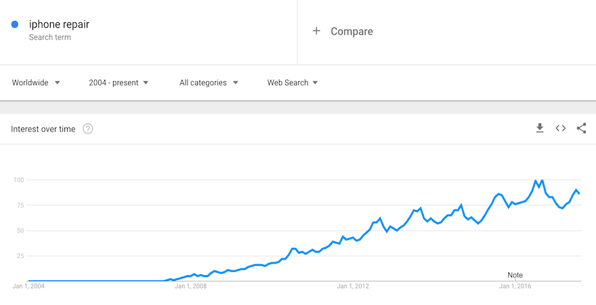The width and height of the screenshot is (596, 305).
Task: Click the Jan 1, 2004 axis label
Action: pos(28,287)
